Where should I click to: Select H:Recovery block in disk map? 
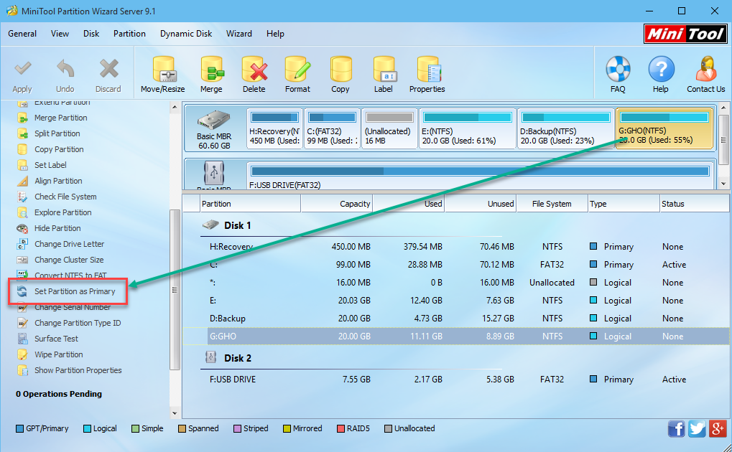click(x=274, y=128)
